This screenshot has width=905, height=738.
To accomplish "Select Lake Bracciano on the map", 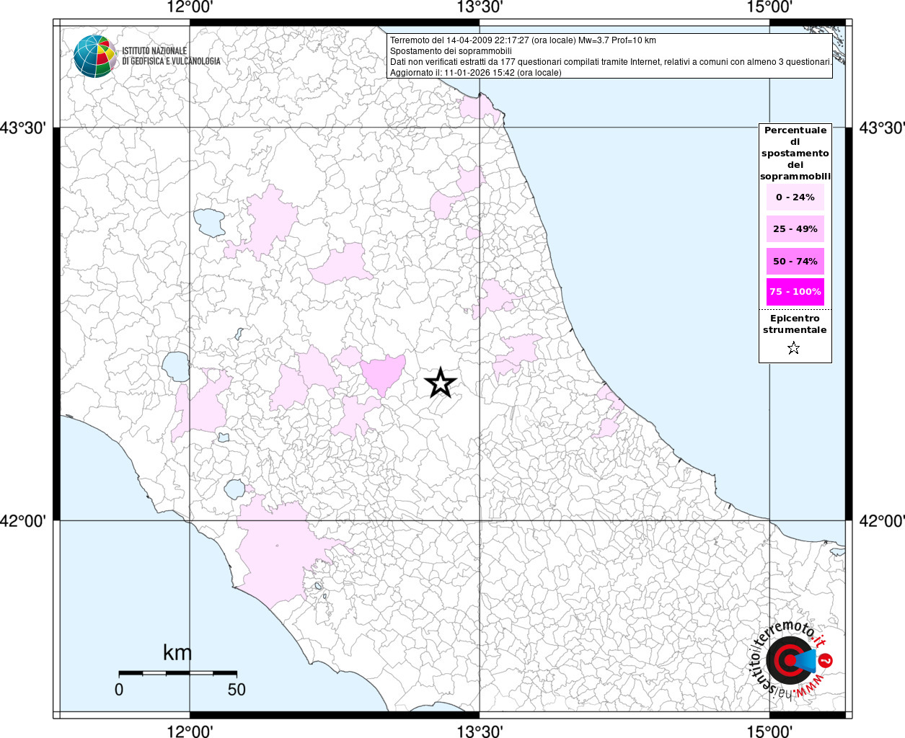I will coord(234,490).
